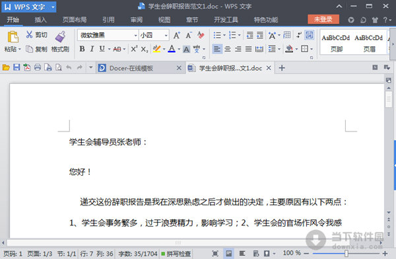Image resolution: width=396 pixels, height=259 pixels.
Task: Decrease paragraph indent
Action: point(249,35)
